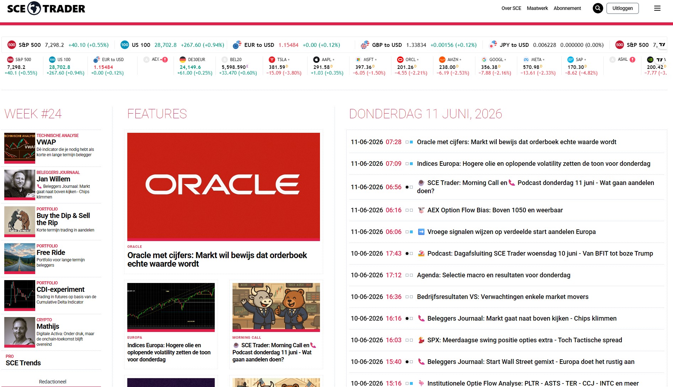Click the Apple logo in the AAPL quote
This screenshot has height=387, width=673.
click(316, 60)
